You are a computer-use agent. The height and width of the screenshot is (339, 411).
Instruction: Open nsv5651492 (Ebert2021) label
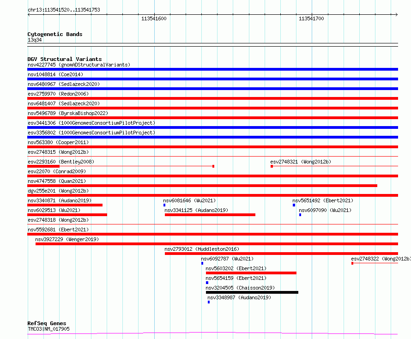click(x=323, y=200)
